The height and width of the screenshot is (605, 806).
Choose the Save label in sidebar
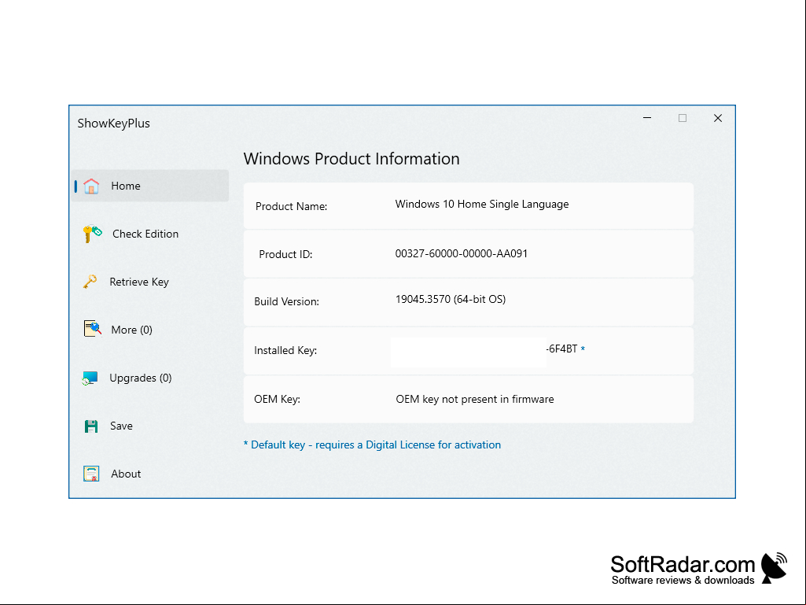coord(121,426)
